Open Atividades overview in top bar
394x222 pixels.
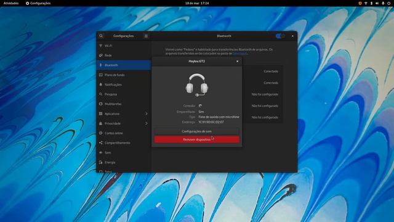coord(11,3)
